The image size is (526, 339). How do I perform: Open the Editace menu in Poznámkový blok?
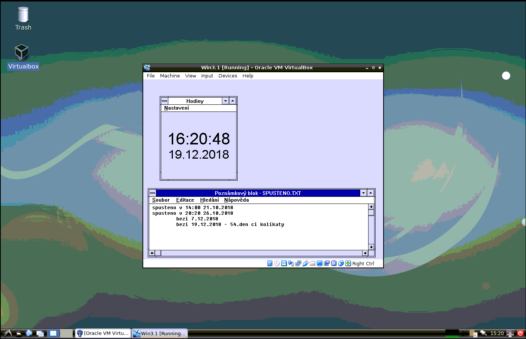[185, 200]
